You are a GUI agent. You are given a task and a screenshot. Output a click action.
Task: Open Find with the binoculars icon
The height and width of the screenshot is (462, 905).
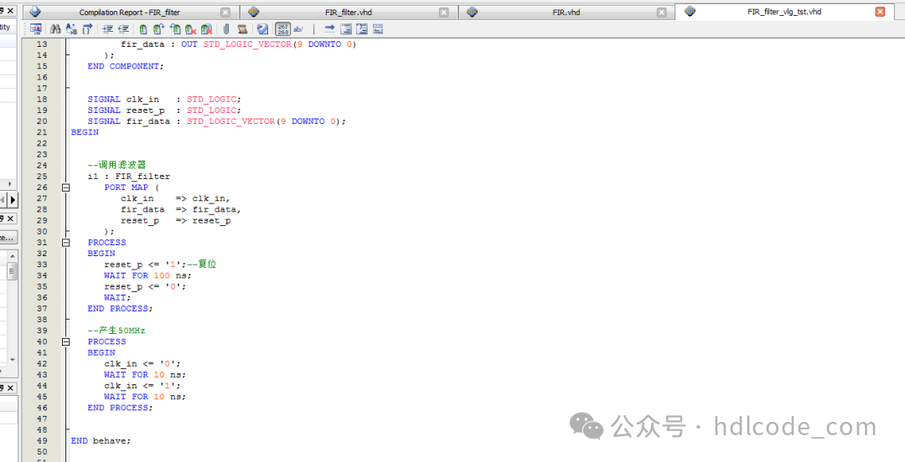click(55, 28)
